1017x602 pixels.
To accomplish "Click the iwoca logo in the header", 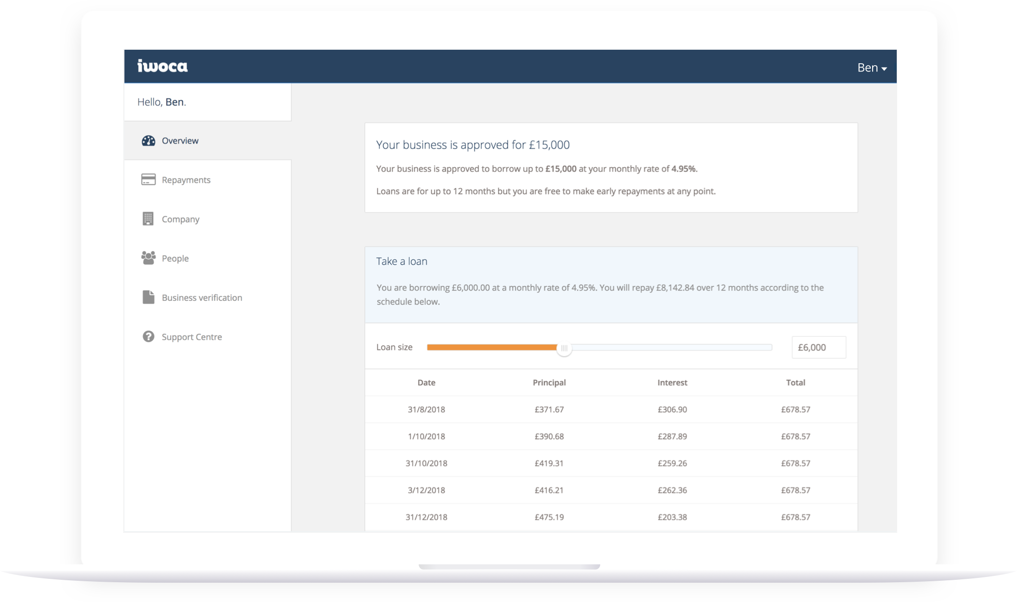I will tap(162, 66).
